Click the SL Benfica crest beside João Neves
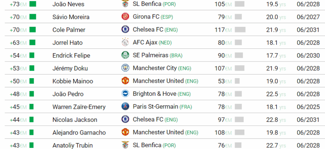Viewport: 325px width, 149px height. pos(125,4)
